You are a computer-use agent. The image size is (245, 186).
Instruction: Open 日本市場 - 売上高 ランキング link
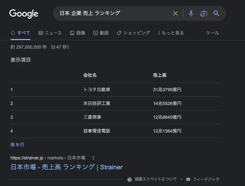[67, 167]
